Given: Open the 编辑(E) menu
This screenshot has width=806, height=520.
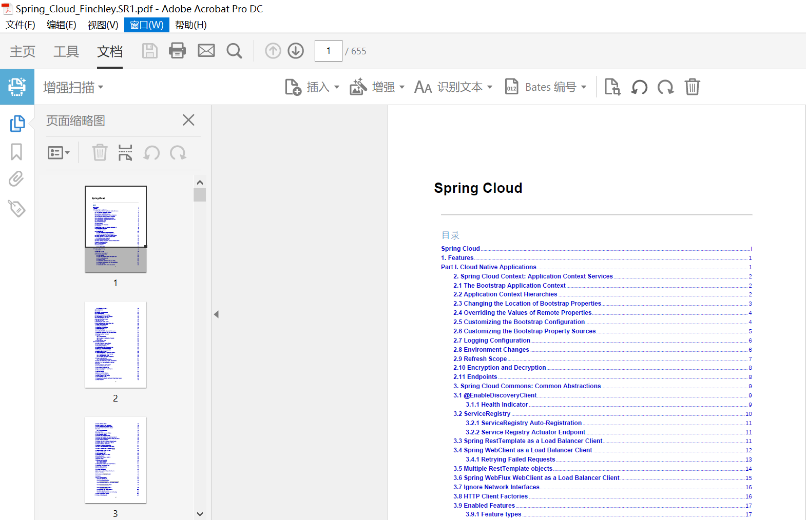Looking at the screenshot, I should tap(62, 25).
